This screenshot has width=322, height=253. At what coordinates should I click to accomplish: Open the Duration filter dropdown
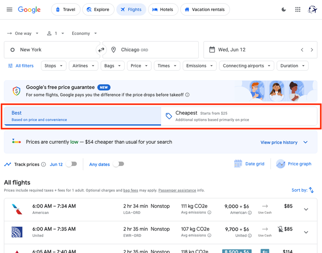[x=293, y=66]
